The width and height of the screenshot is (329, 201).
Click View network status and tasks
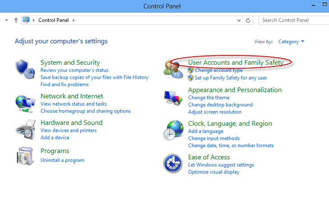73,104
